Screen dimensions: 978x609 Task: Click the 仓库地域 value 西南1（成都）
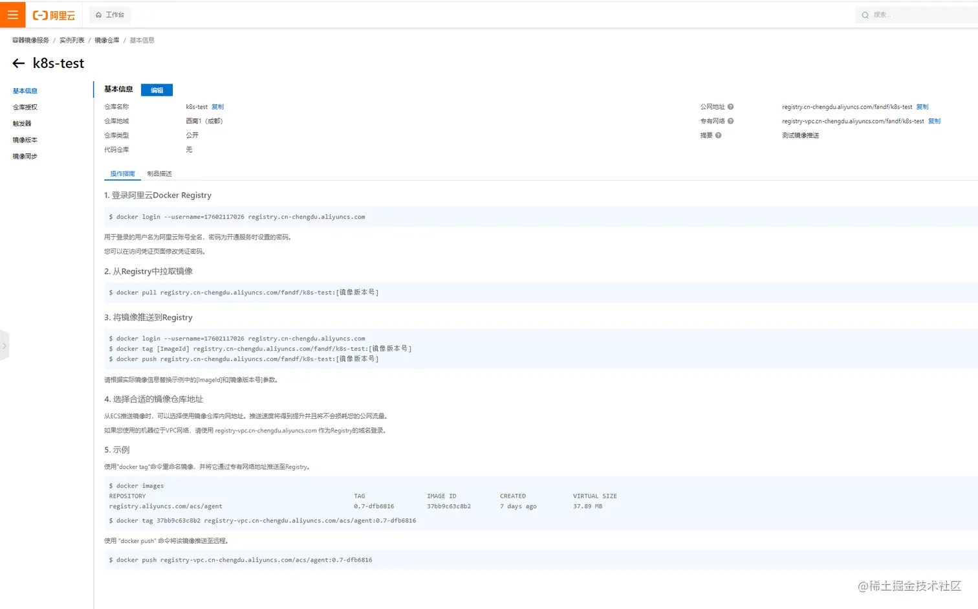[204, 121]
